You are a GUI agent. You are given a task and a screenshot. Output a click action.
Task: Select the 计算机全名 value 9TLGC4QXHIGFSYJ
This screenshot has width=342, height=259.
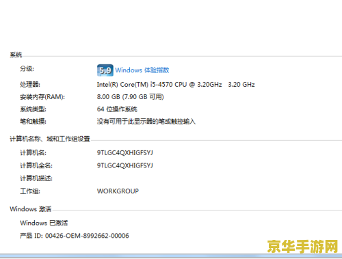125,165
